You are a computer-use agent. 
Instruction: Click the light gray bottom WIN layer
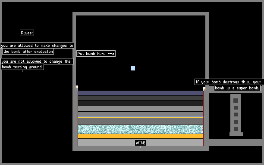141,143
